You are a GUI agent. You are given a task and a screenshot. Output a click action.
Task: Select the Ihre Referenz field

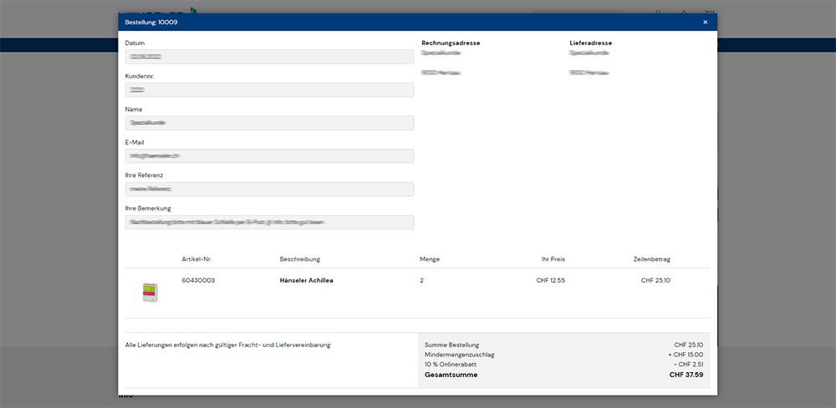(269, 189)
